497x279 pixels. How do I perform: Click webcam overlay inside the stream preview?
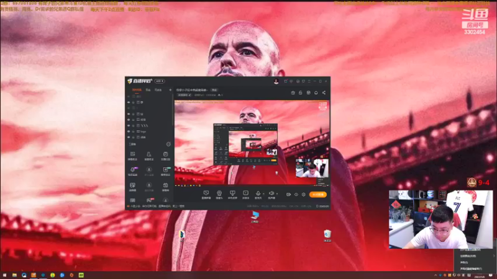click(312, 168)
